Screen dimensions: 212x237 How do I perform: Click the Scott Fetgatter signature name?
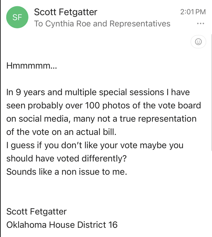(x=36, y=211)
